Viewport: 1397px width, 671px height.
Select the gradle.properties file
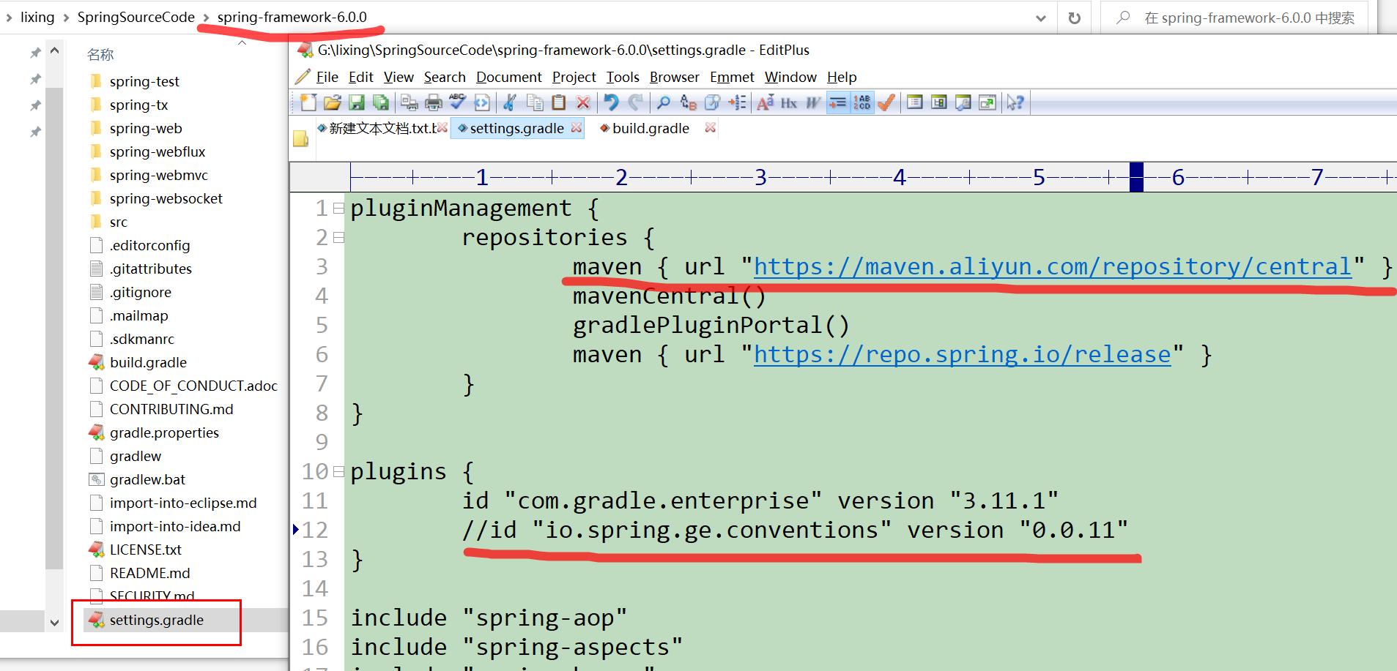pos(164,432)
